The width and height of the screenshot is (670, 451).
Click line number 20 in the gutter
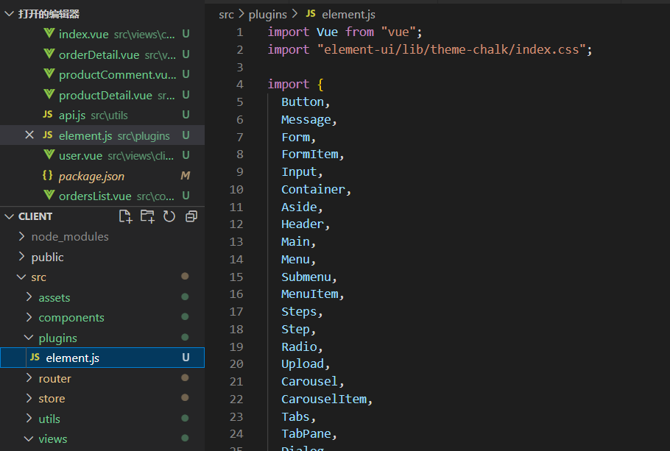coord(236,363)
